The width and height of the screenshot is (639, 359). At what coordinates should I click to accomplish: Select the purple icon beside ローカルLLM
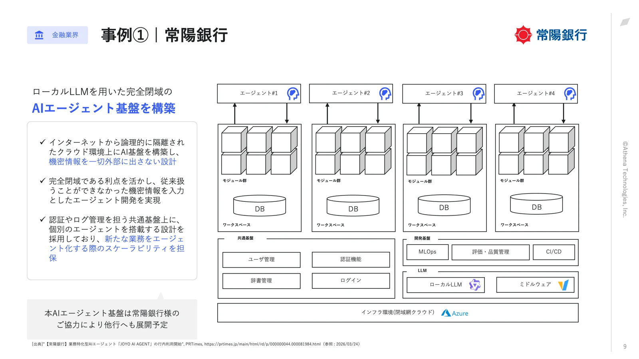tap(474, 284)
